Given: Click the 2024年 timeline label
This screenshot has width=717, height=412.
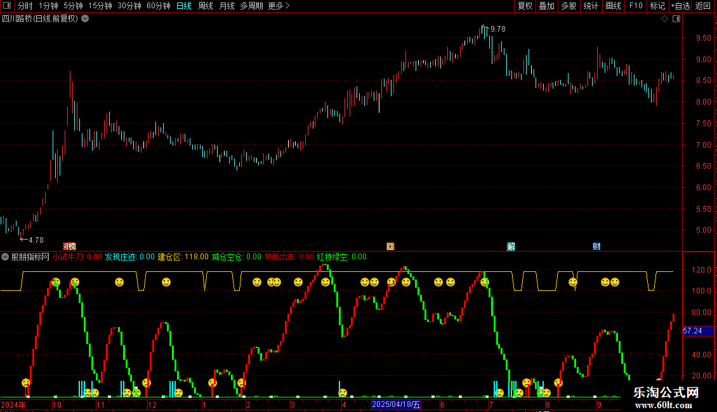Looking at the screenshot, I should pyautogui.click(x=13, y=404).
